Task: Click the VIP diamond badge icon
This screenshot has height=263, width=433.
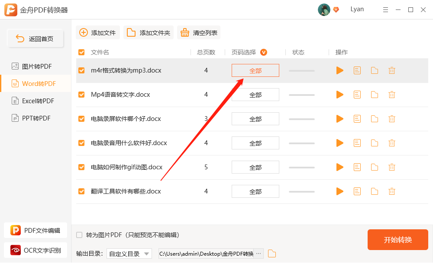Action: (x=336, y=10)
